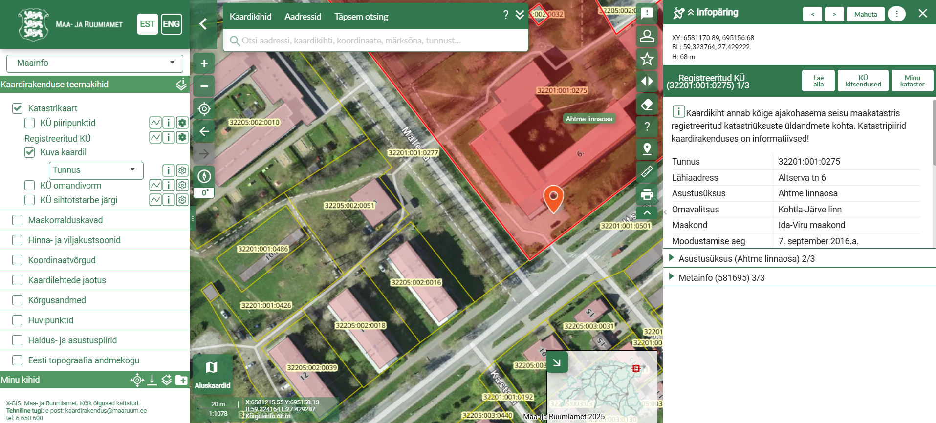Open the measuring ruler tool
This screenshot has height=423, width=936.
(647, 171)
